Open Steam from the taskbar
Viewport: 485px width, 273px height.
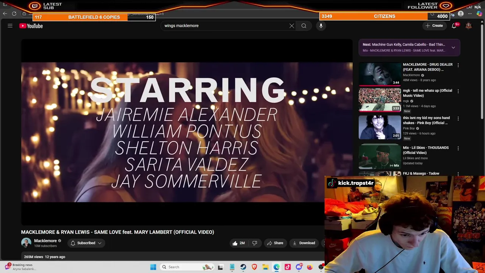tap(243, 267)
